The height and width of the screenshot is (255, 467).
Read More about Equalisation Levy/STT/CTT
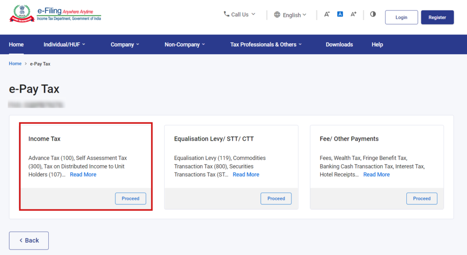[246, 174]
